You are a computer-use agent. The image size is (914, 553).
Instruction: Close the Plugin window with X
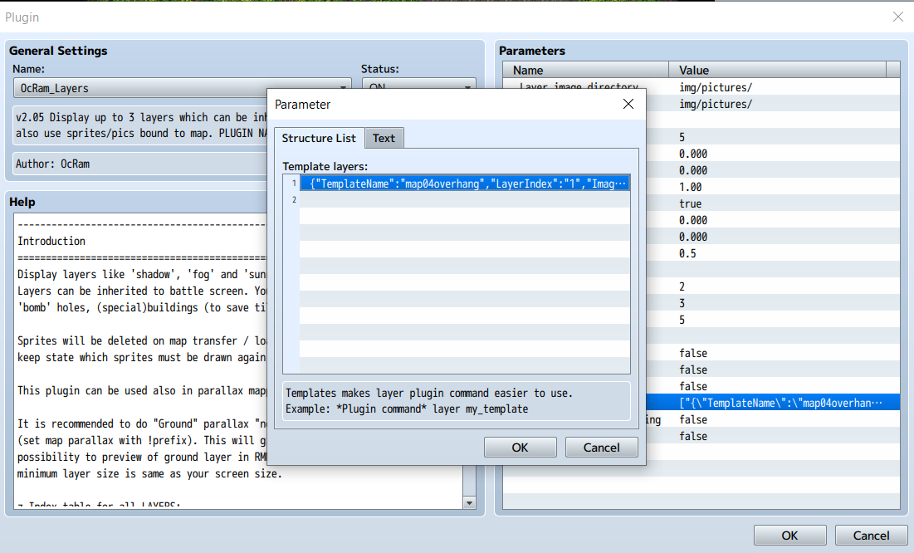pos(897,17)
